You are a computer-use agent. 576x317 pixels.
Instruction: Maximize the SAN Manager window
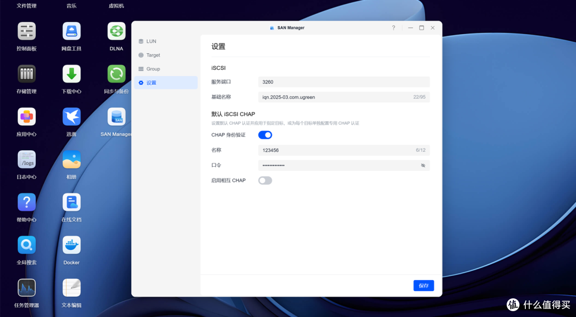(x=422, y=28)
